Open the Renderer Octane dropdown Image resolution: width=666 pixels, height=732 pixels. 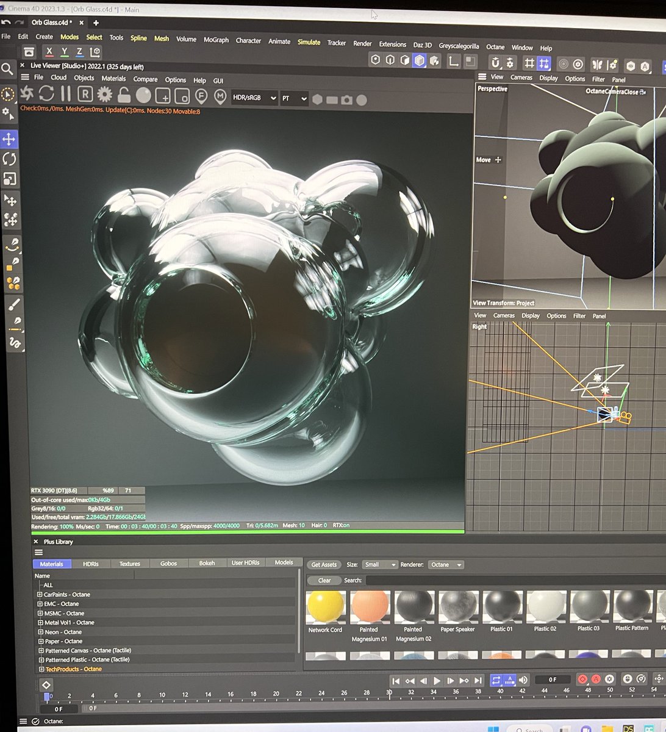coord(446,565)
